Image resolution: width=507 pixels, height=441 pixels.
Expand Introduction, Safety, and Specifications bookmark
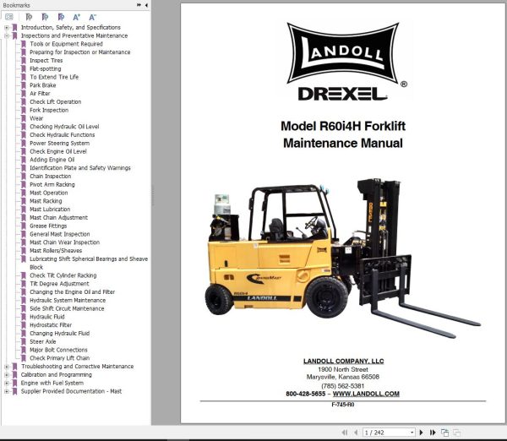click(7, 28)
